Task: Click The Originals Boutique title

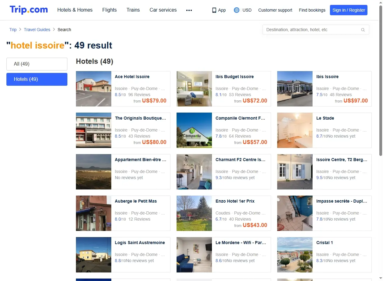Action: click(x=141, y=118)
